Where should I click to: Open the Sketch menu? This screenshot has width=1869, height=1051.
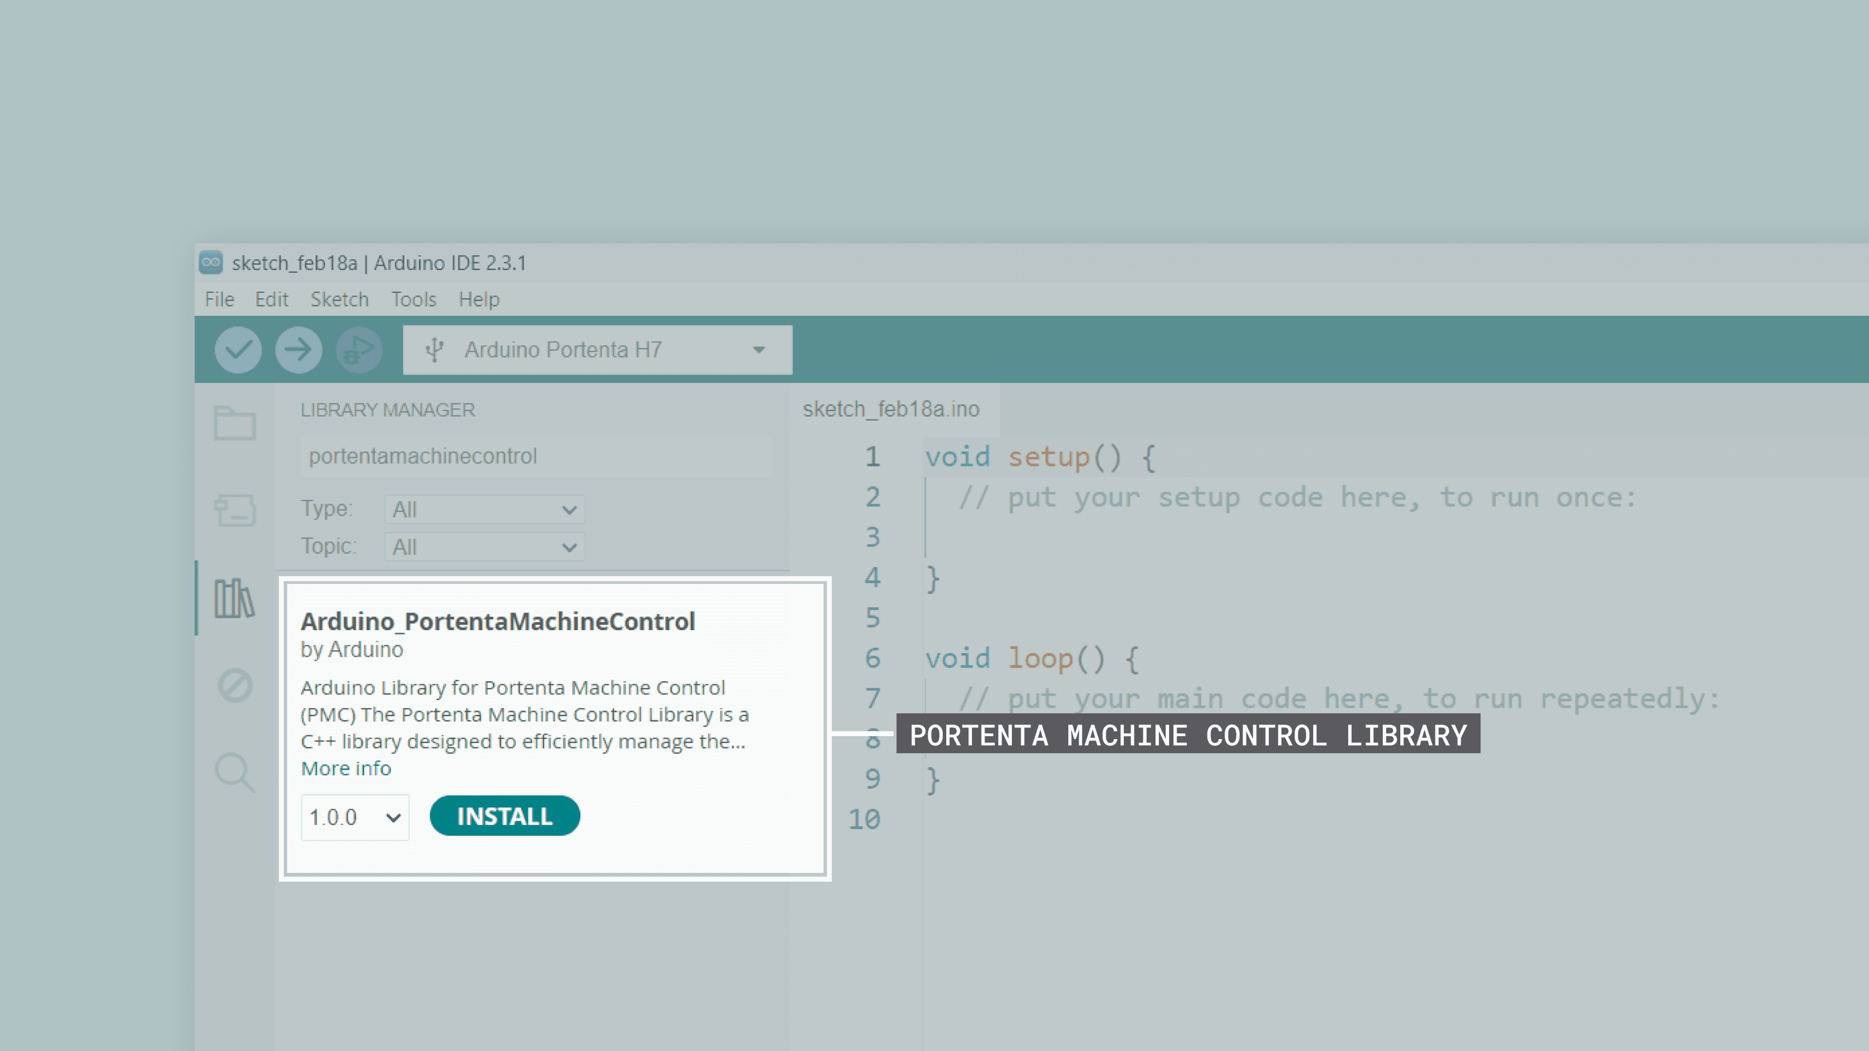pos(340,300)
